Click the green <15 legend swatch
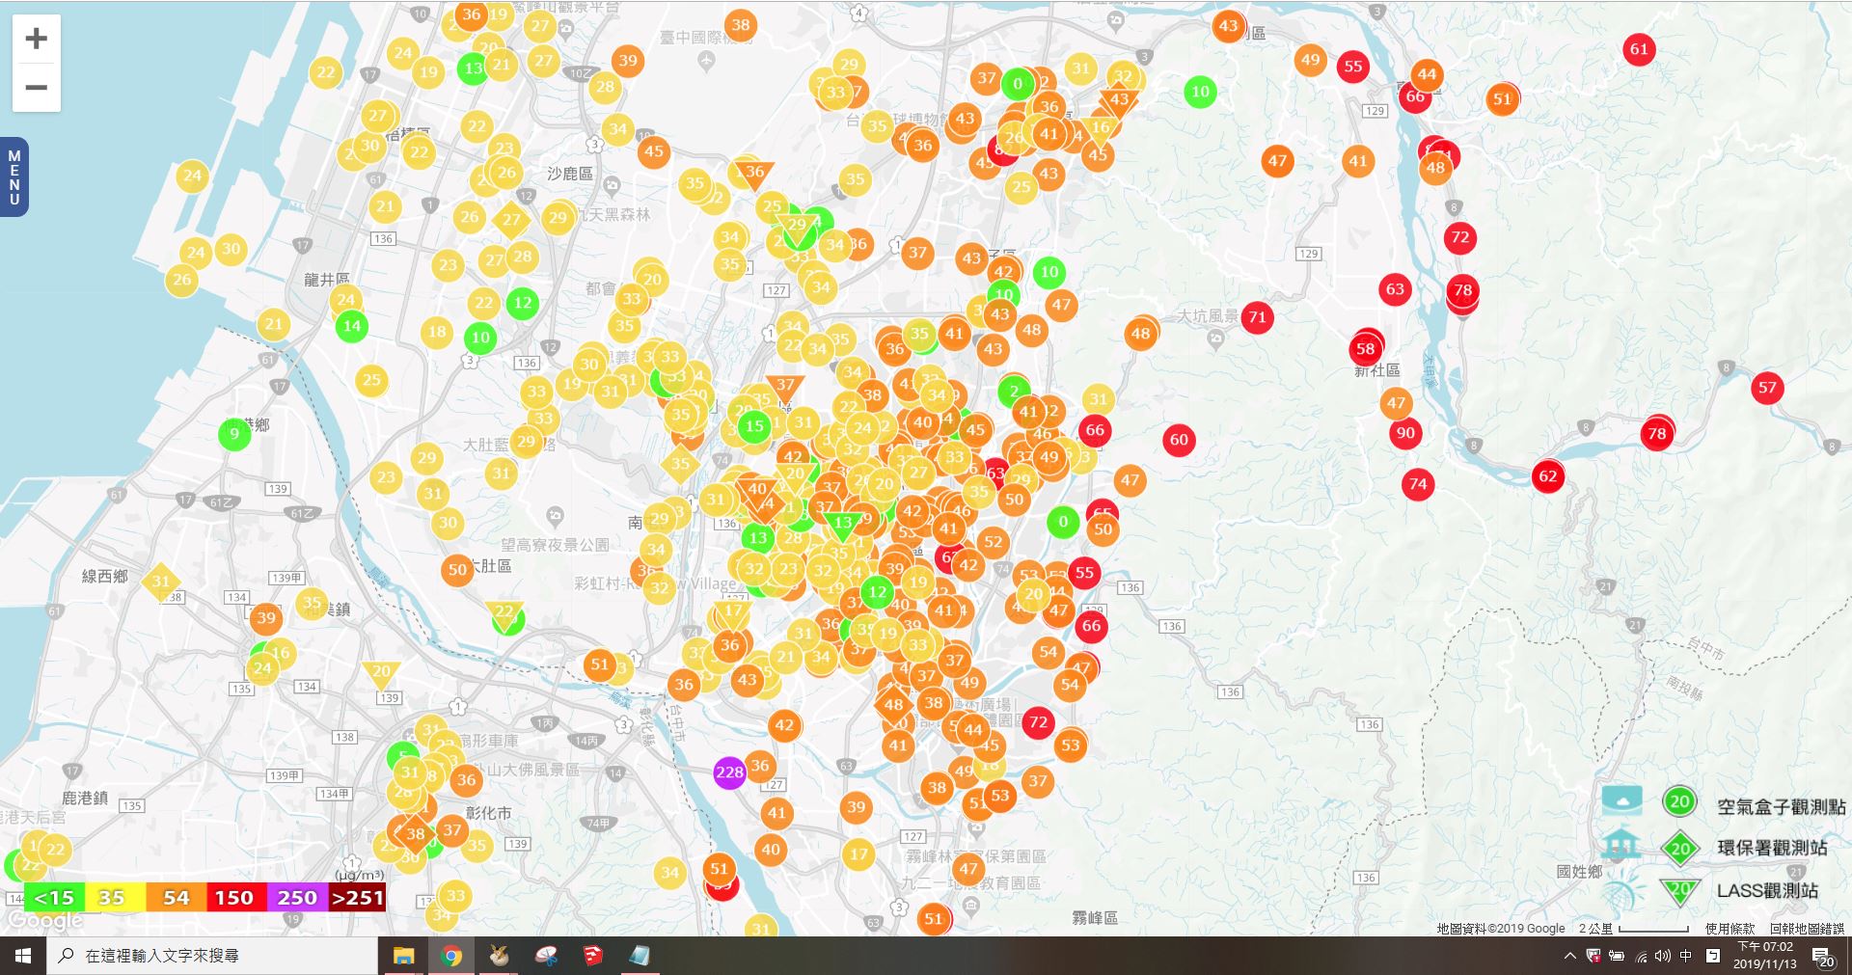 54,898
